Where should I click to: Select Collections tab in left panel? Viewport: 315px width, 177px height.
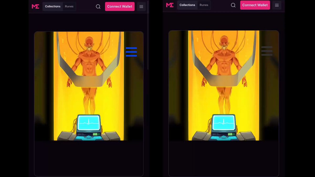pos(53,7)
